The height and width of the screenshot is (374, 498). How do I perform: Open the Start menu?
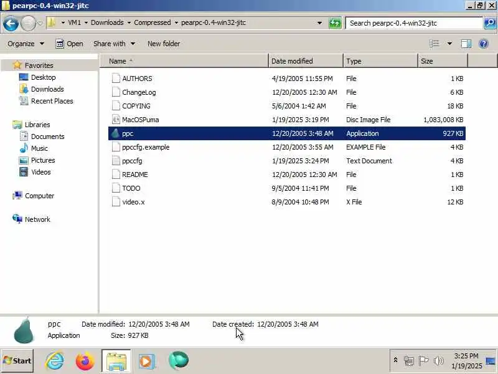click(x=17, y=361)
